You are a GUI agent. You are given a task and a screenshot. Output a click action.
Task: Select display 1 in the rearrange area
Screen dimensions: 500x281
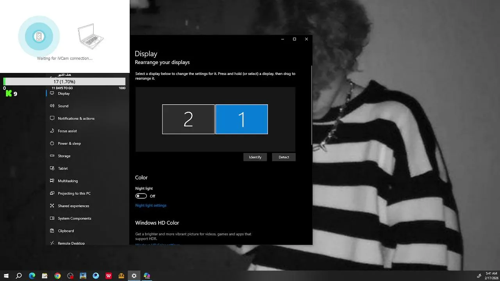point(241,119)
